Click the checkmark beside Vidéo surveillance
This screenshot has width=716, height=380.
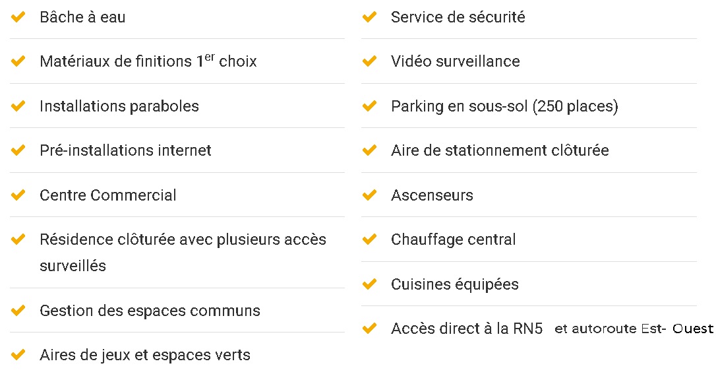(370, 61)
